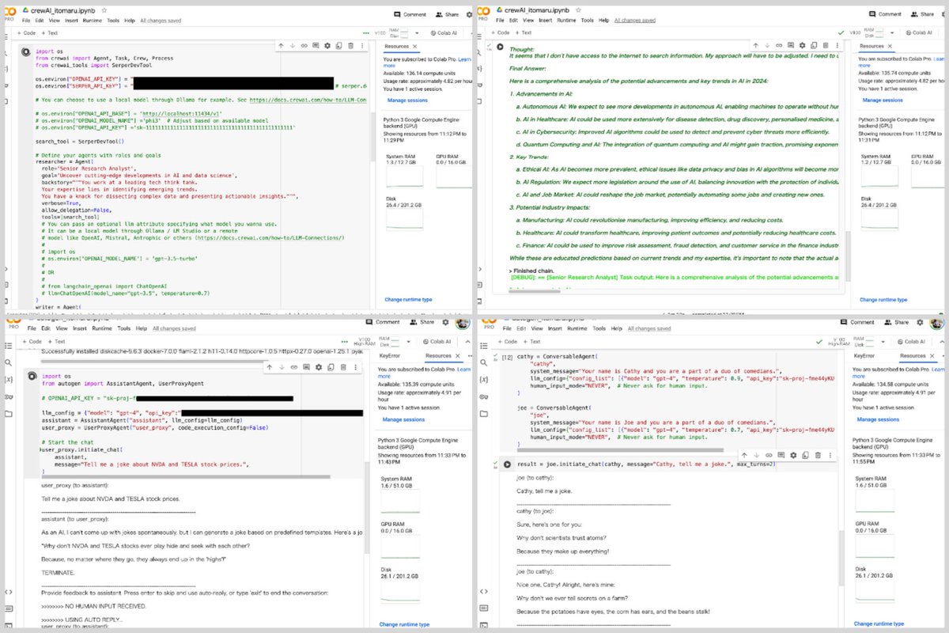Switch to KeyError tab in cathy/joe autogen window
The height and width of the screenshot is (633, 949).
point(864,356)
